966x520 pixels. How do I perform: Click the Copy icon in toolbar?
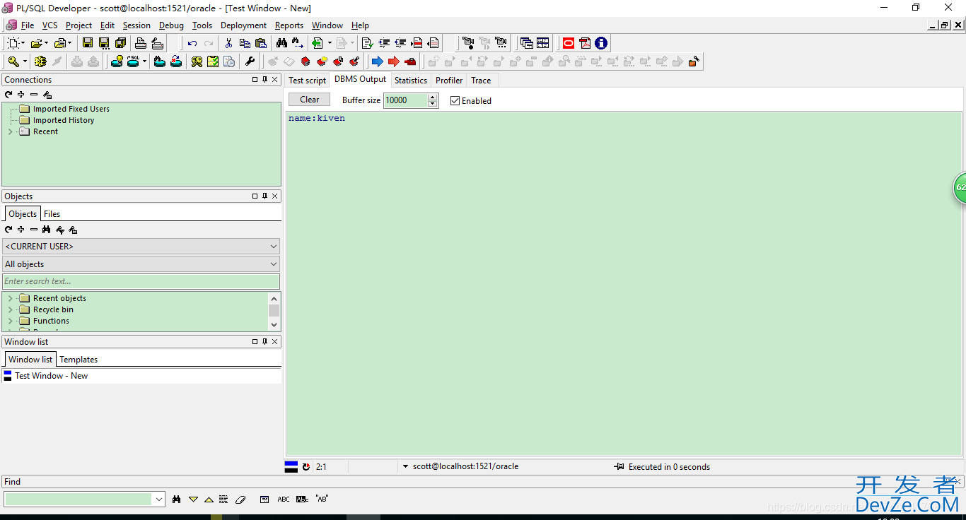[245, 43]
